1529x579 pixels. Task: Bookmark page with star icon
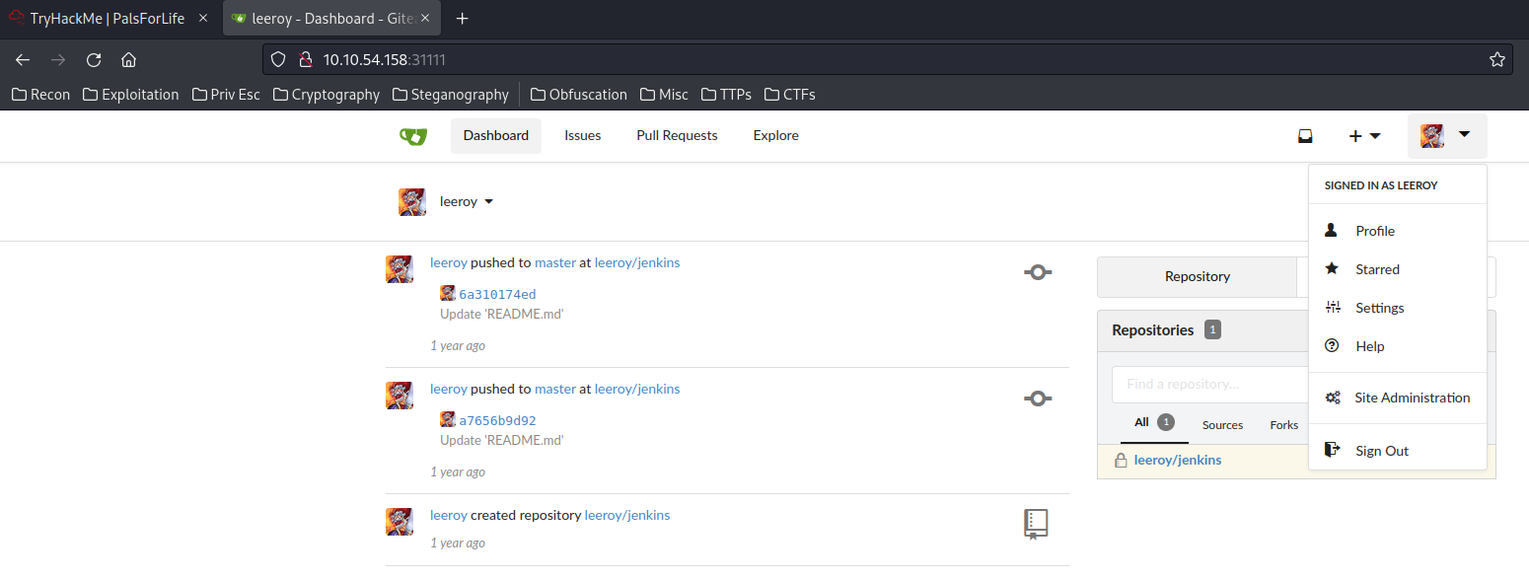pos(1496,59)
